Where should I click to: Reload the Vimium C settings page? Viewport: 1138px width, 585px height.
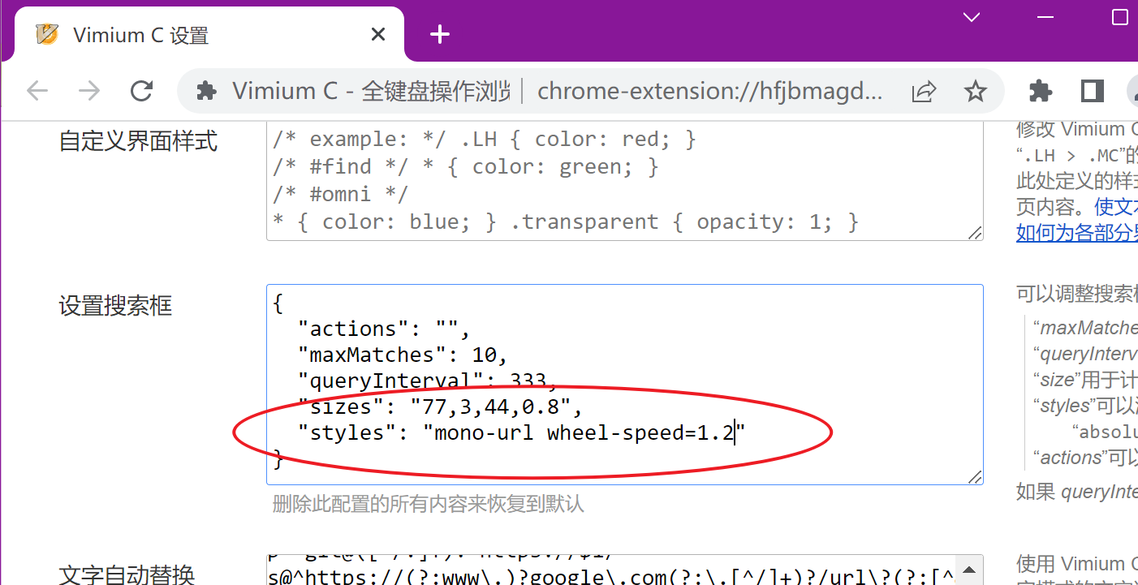tap(141, 91)
